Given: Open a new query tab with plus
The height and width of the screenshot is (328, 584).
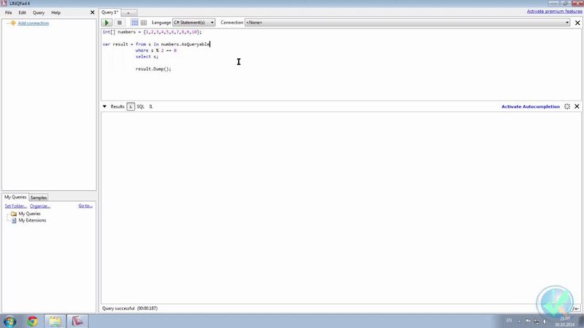Looking at the screenshot, I should pyautogui.click(x=128, y=13).
